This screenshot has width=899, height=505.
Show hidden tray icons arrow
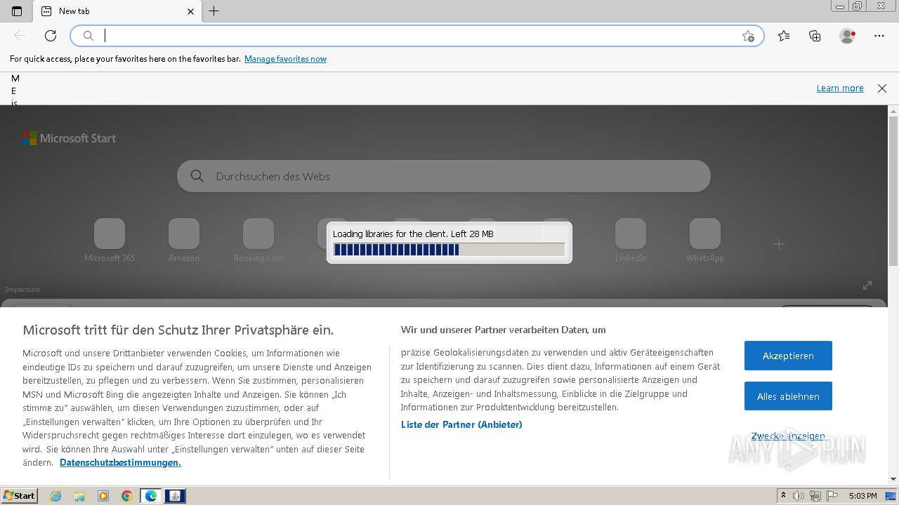point(783,496)
